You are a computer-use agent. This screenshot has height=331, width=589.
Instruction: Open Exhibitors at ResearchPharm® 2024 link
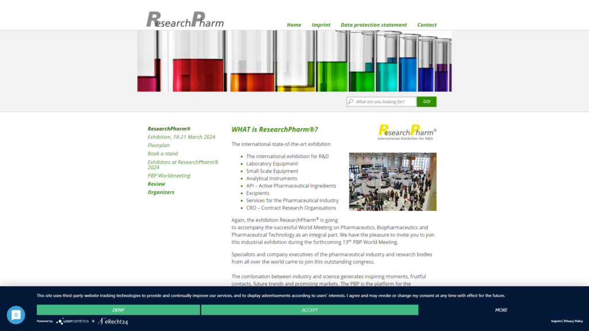(x=183, y=164)
